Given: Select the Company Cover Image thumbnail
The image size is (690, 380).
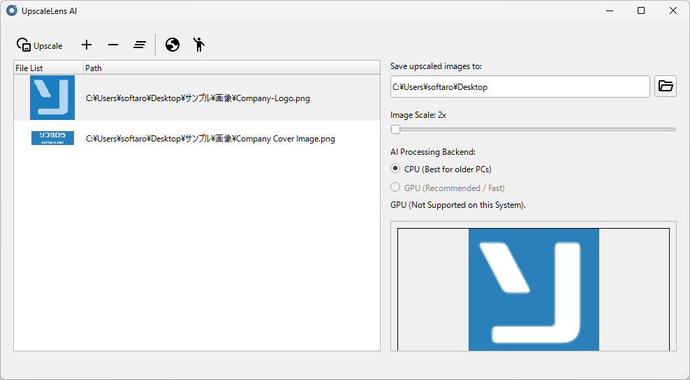Looking at the screenshot, I should pos(52,138).
